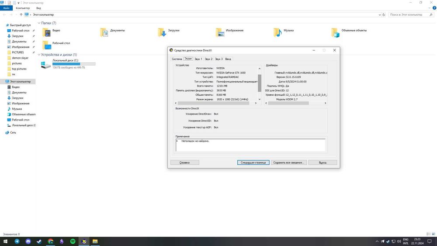Click horizontal scrollbar in Устройство panel
437x246 pixels.
pos(213,103)
